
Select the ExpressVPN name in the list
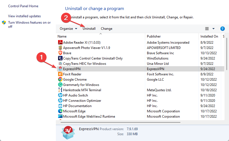tap(72, 69)
